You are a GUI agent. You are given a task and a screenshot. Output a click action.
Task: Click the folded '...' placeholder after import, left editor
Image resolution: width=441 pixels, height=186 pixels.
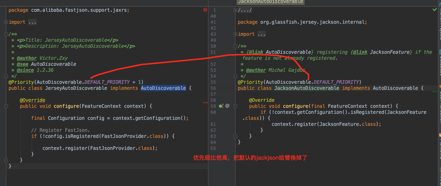click(32, 22)
